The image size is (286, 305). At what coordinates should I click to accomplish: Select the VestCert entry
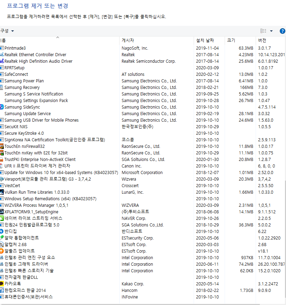click(x=12, y=185)
